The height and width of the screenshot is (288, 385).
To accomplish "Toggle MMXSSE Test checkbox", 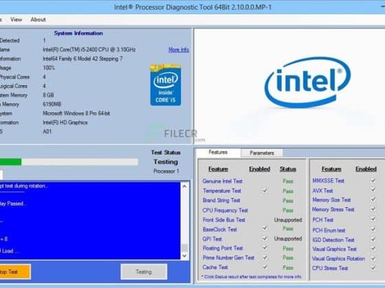I will point(373,180).
